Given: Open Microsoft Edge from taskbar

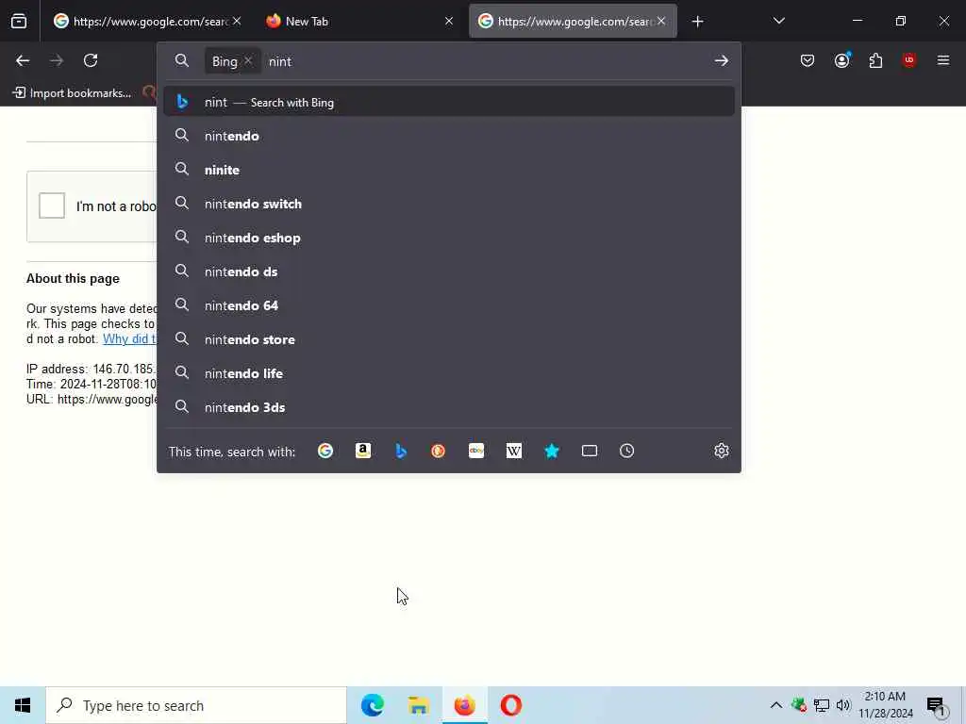Looking at the screenshot, I should (372, 705).
